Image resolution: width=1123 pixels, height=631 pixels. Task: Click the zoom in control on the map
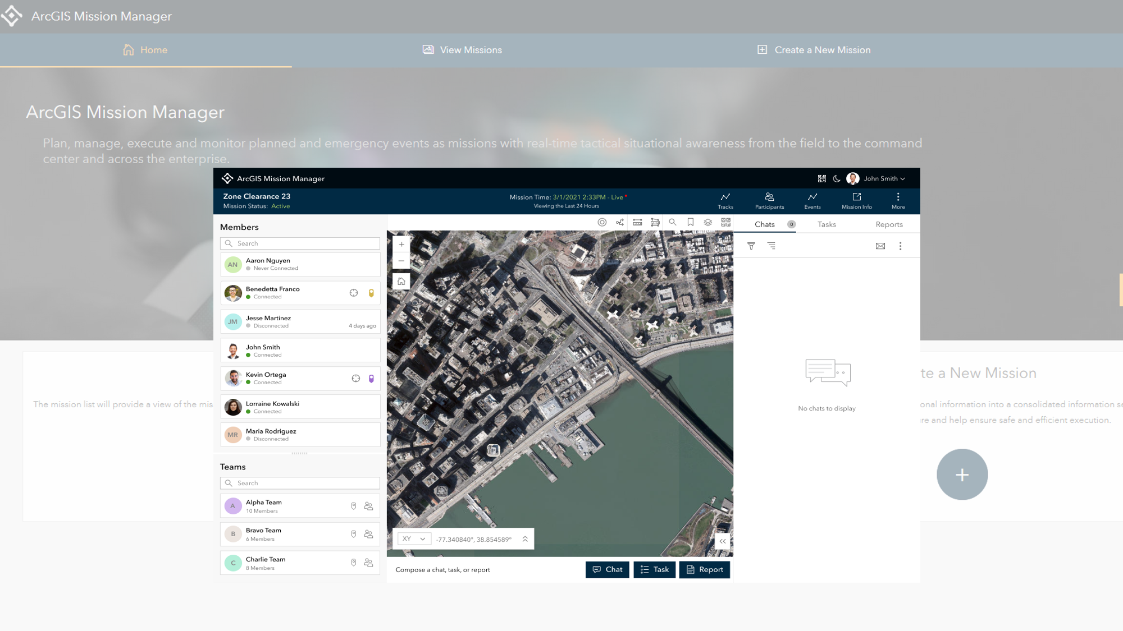(401, 244)
